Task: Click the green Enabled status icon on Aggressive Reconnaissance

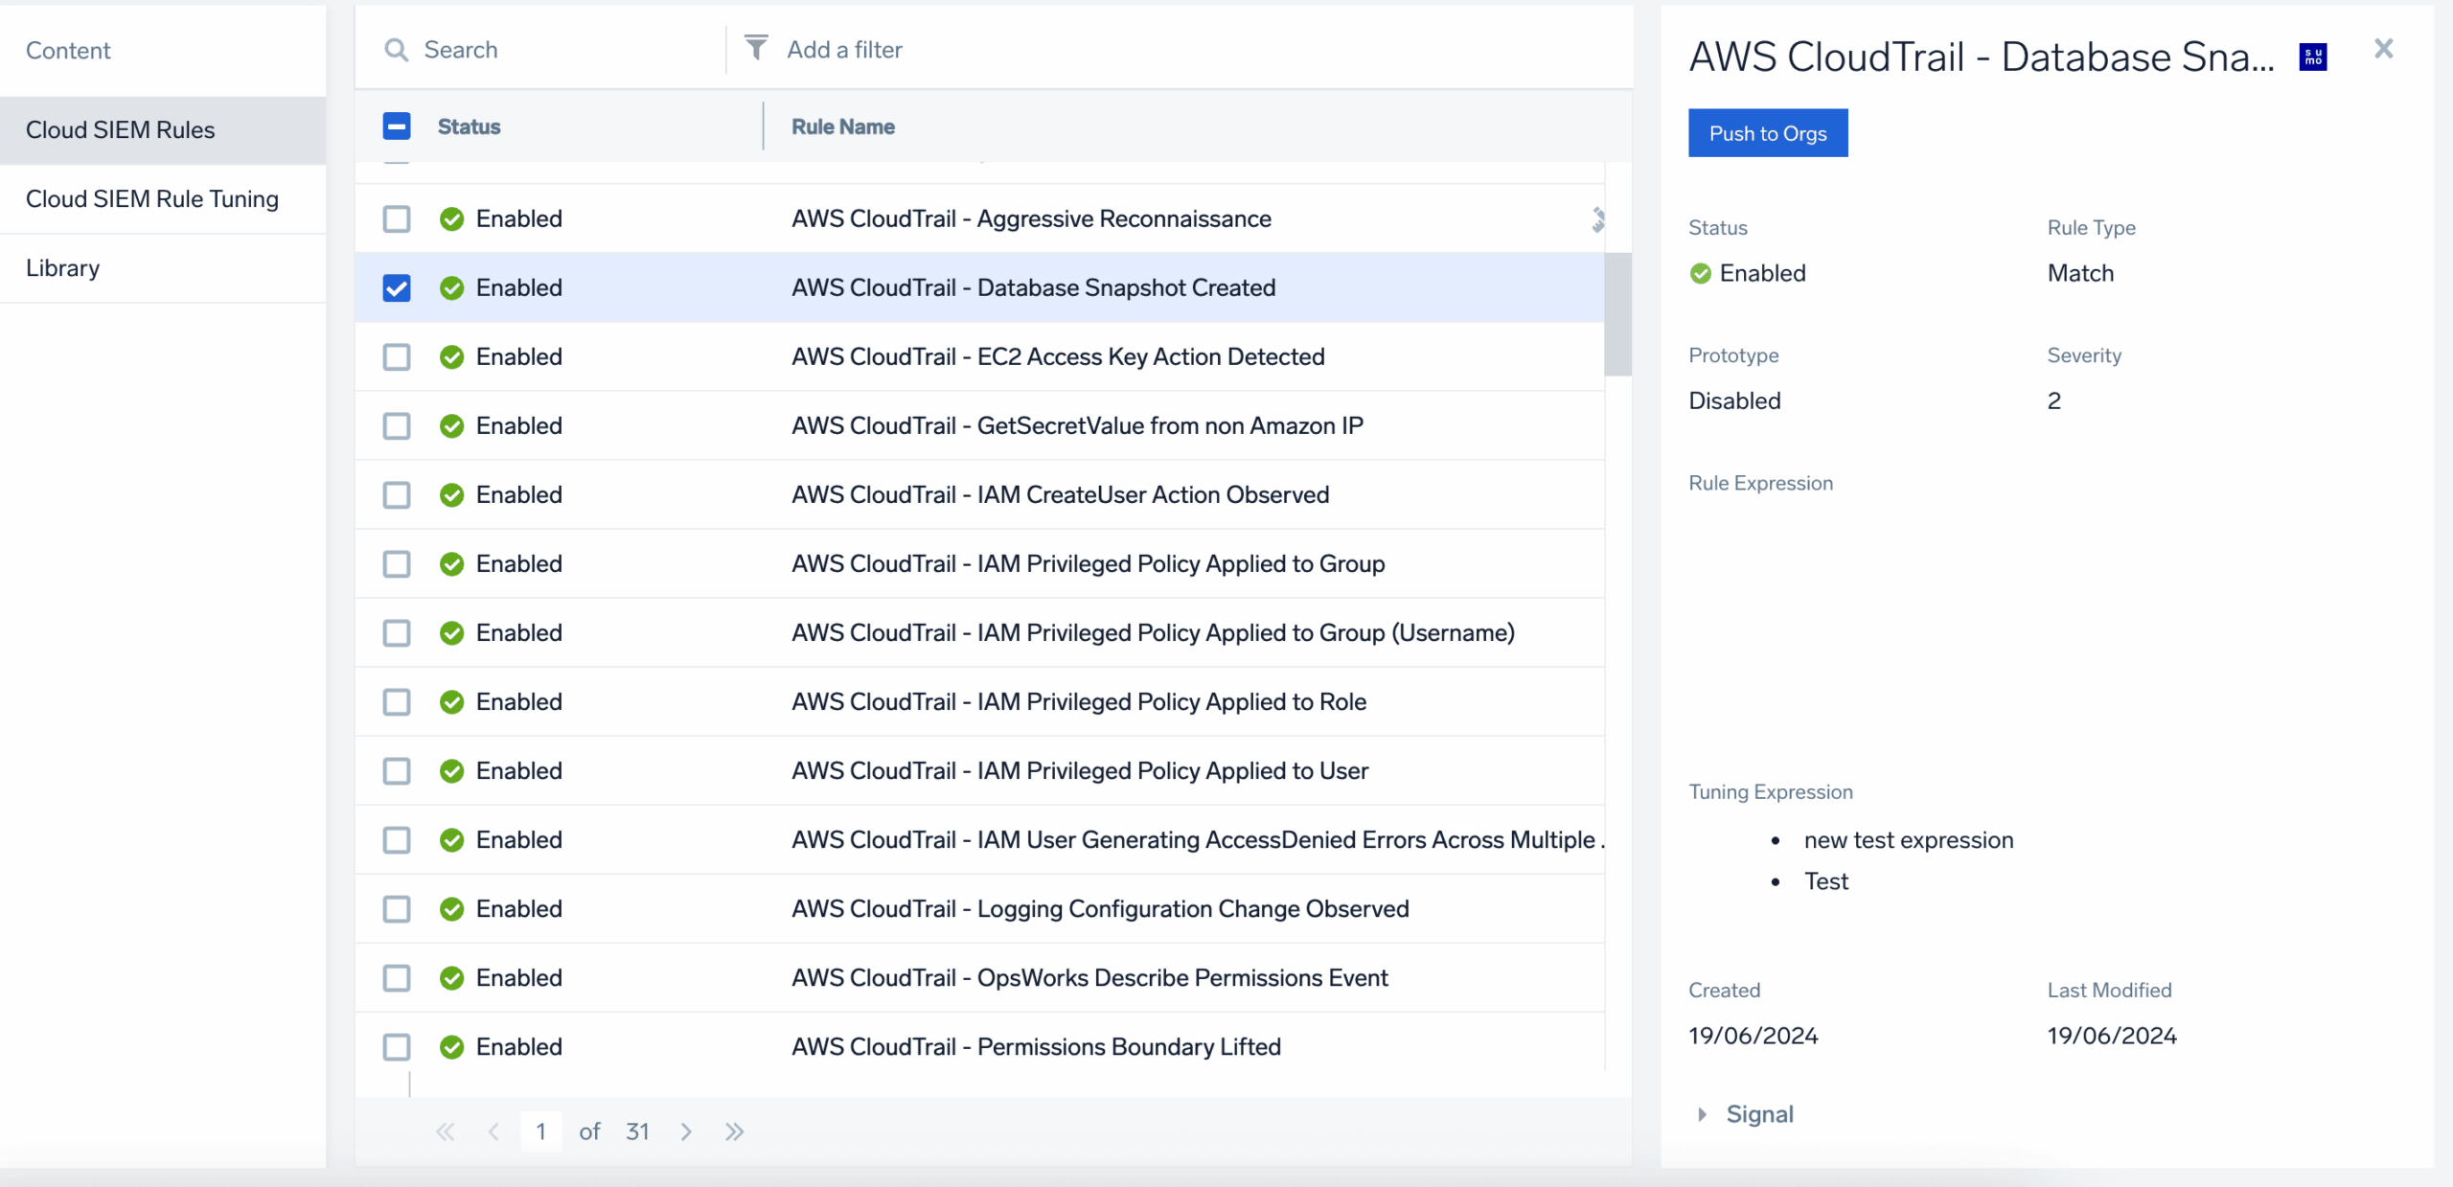Action: pyautogui.click(x=451, y=218)
